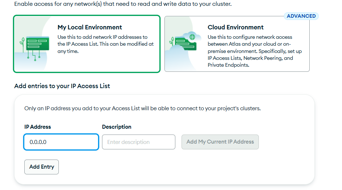342x190 pixels.
Task: Click the Cloud Environment description text
Action: [255, 51]
